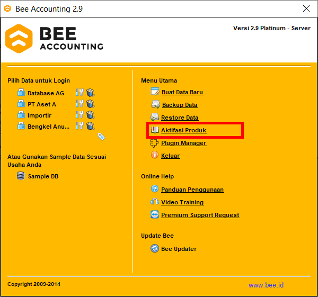Image resolution: width=318 pixels, height=297 pixels.
Task: Open tools settings for Importir
Action: [x=79, y=115]
